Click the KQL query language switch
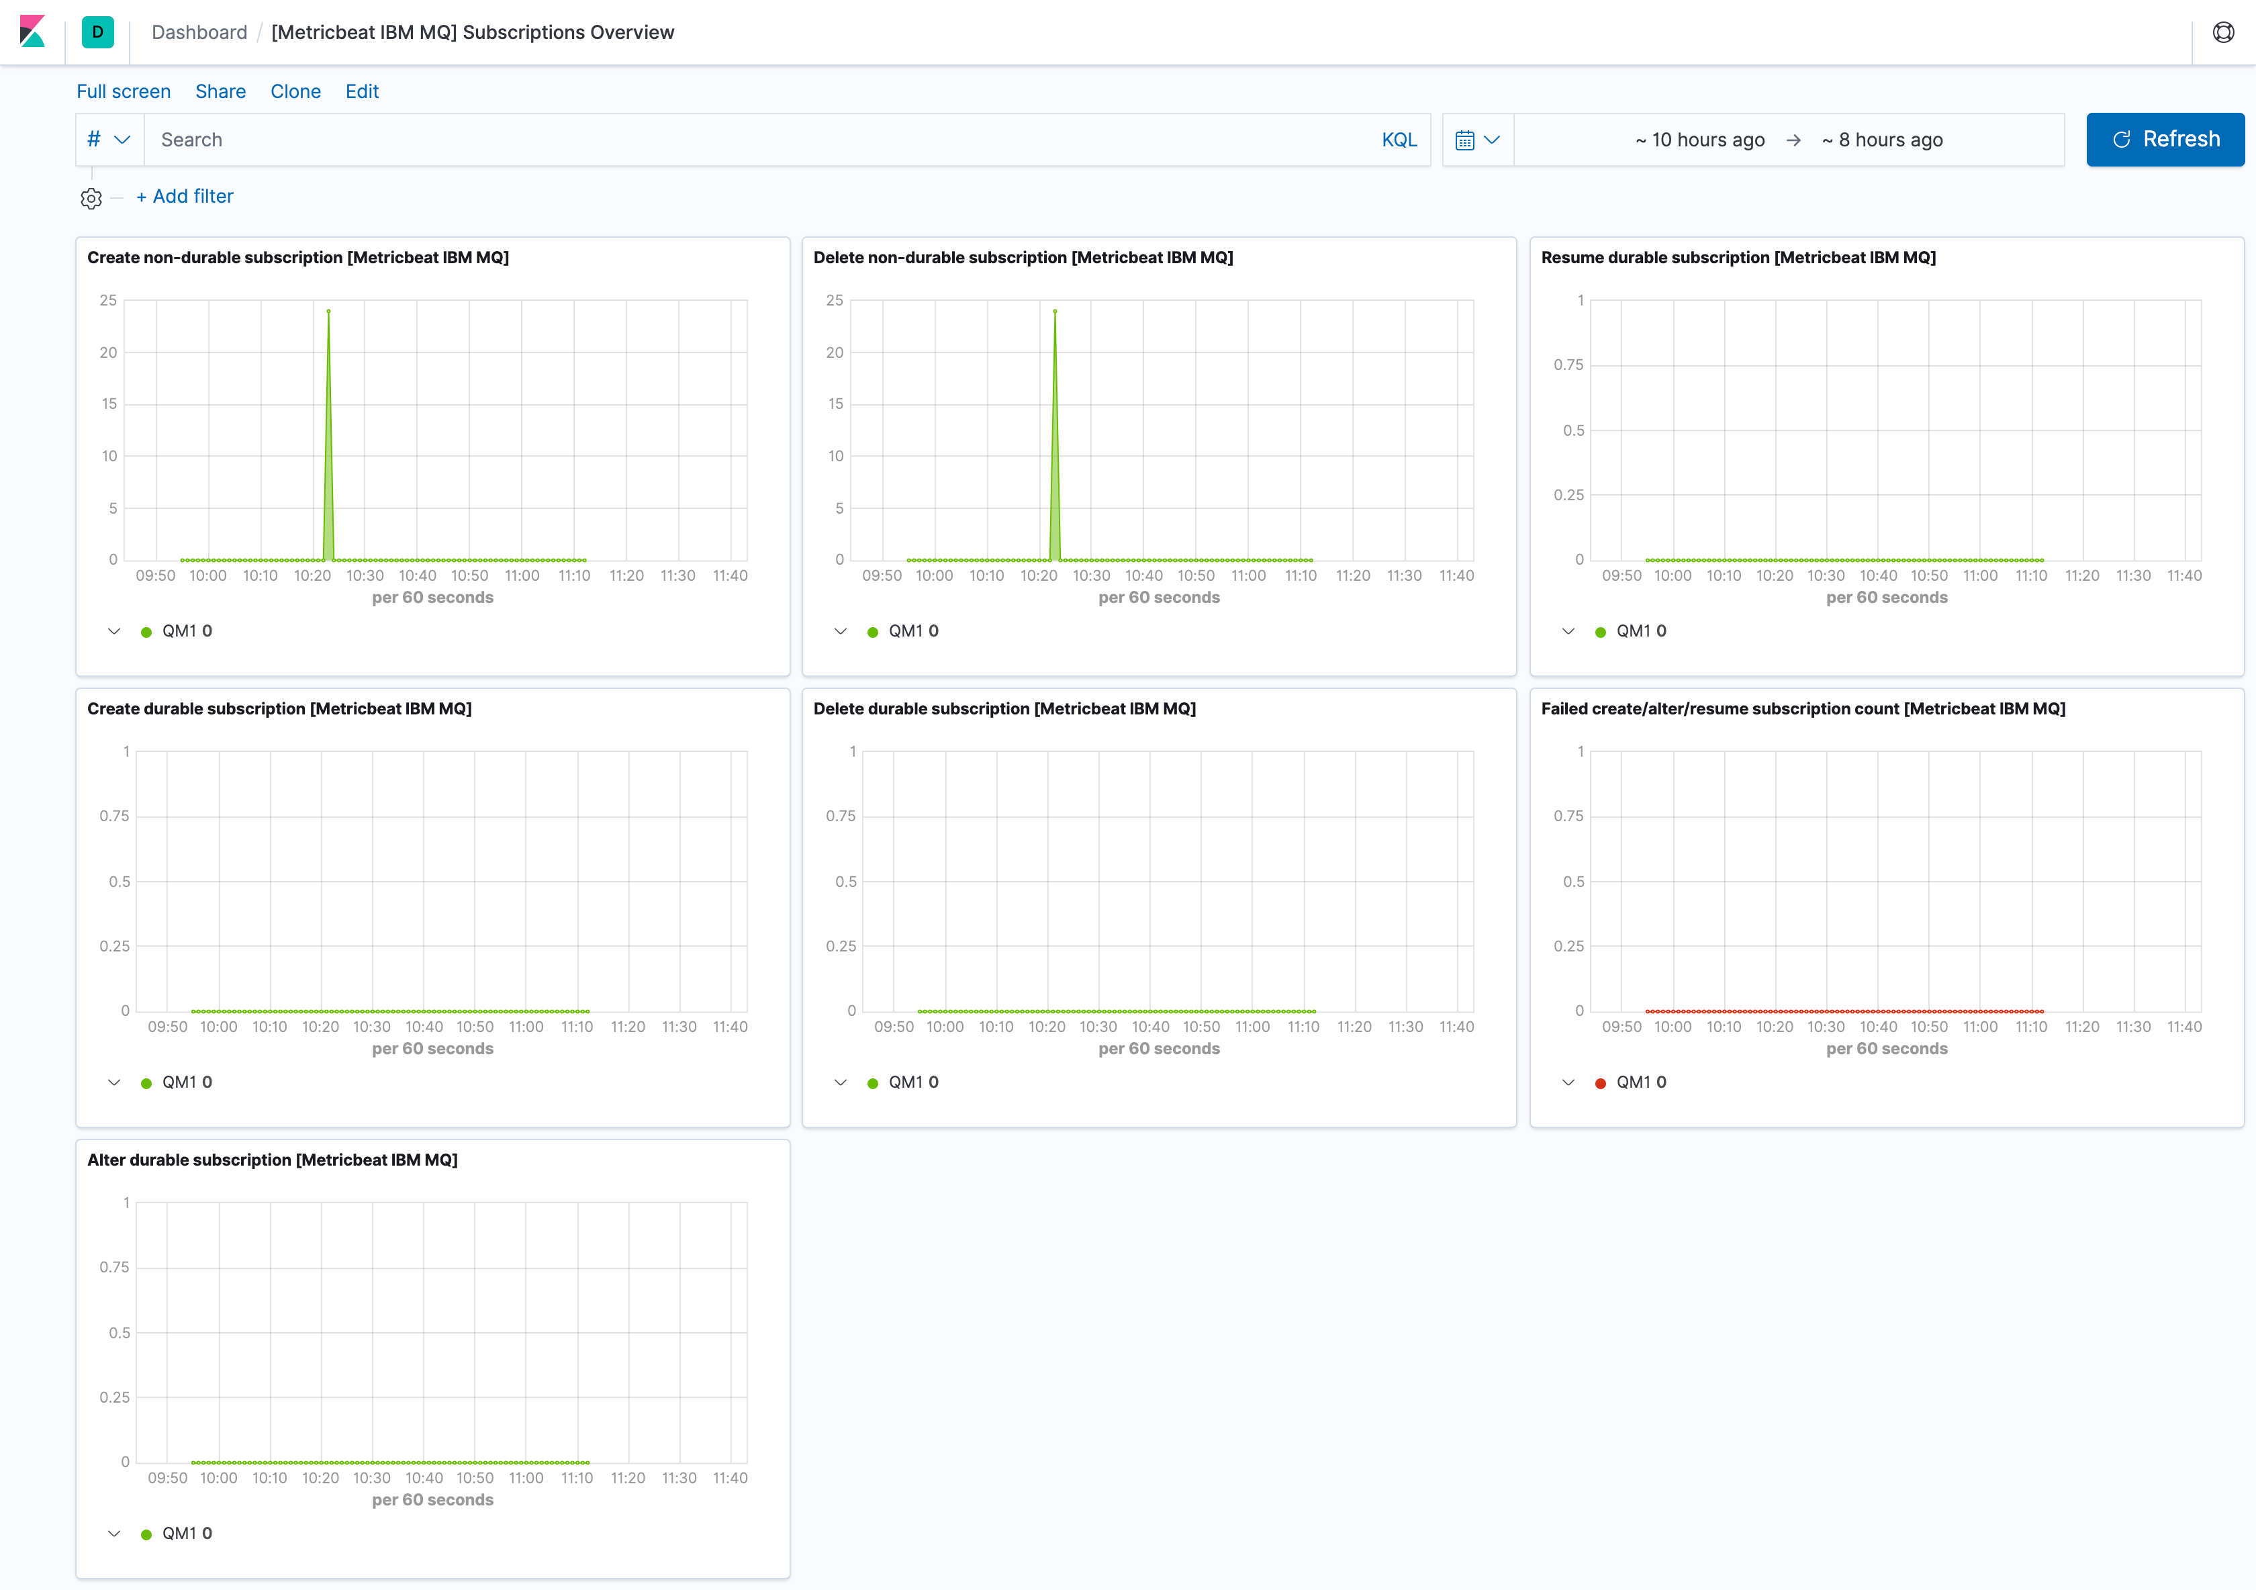This screenshot has height=1590, width=2256. [x=1398, y=140]
